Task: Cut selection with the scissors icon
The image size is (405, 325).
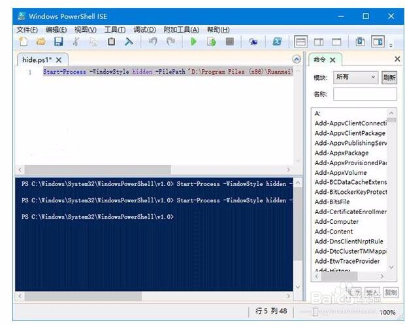Action: click(76, 42)
